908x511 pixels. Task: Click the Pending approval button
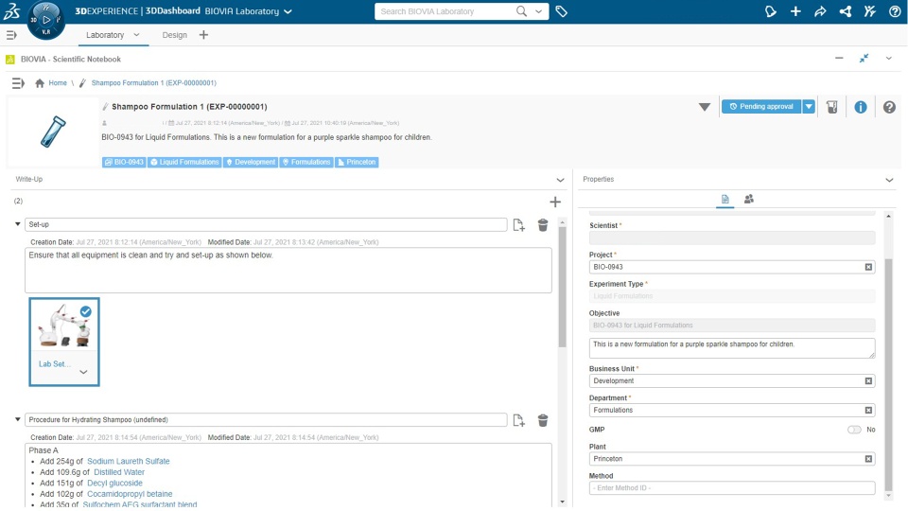761,107
